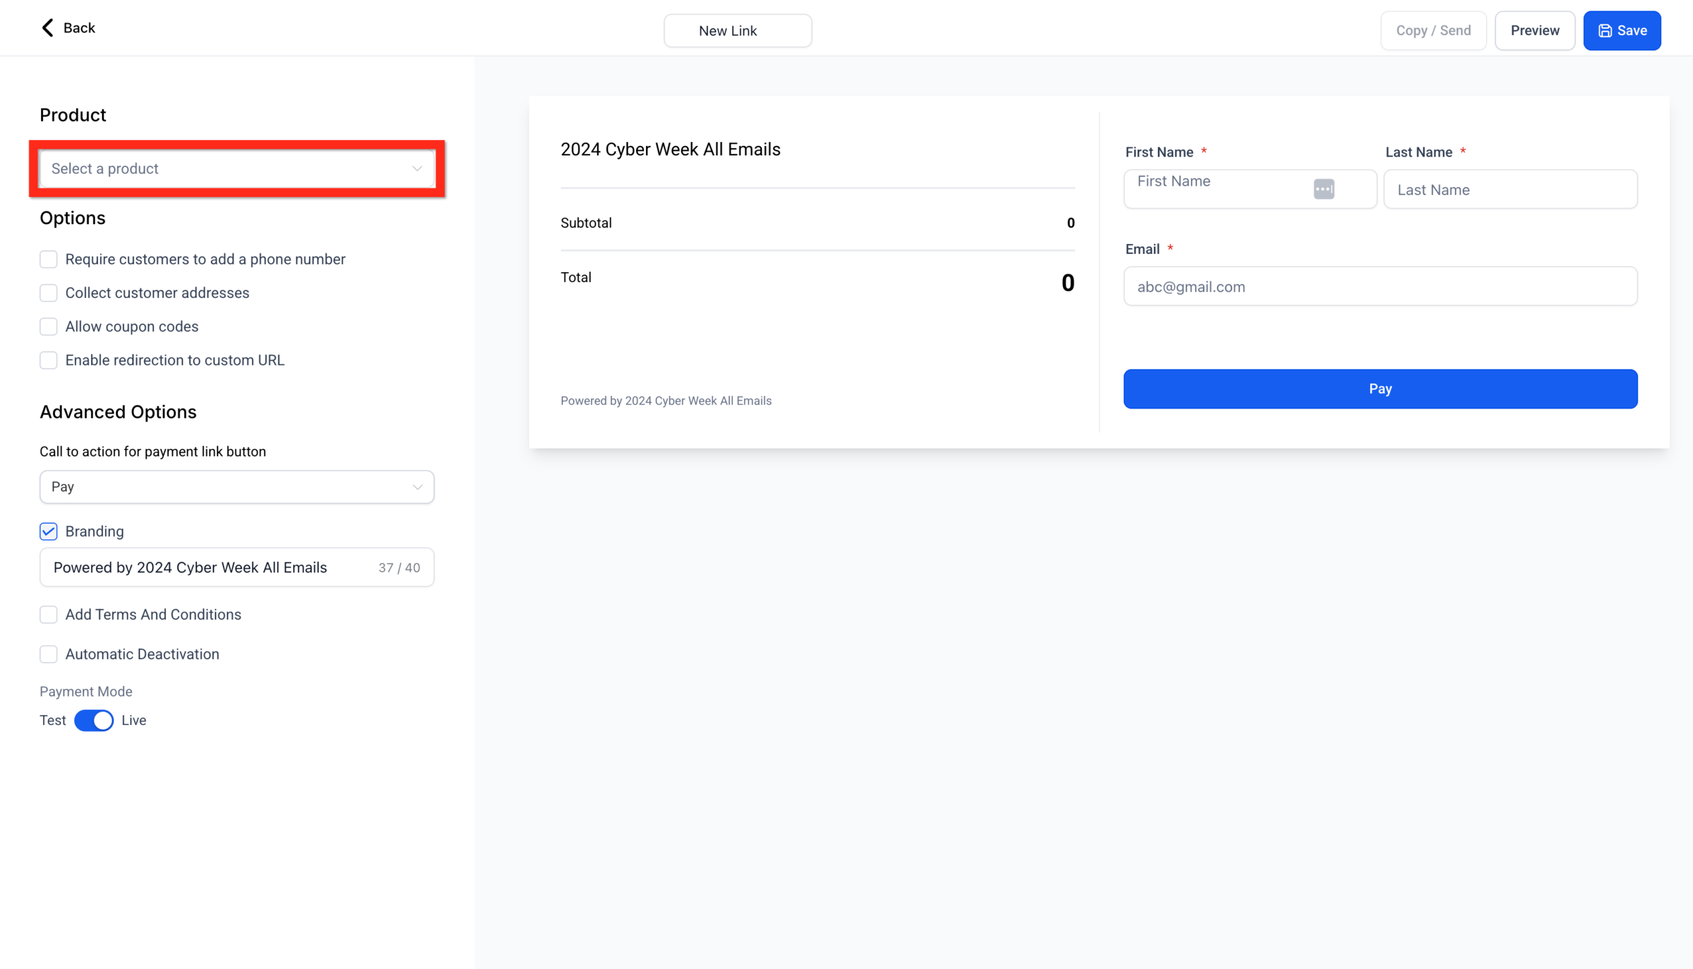Disable the Branding checkbox
This screenshot has height=969, width=1693.
(48, 531)
